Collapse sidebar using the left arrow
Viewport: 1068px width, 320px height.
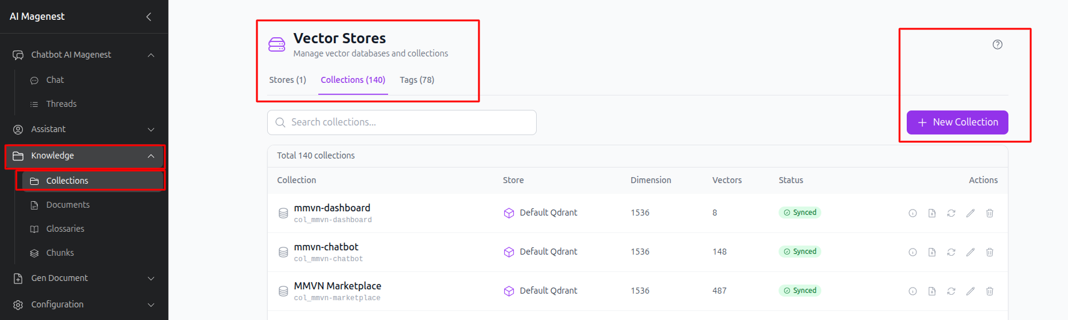pyautogui.click(x=149, y=17)
